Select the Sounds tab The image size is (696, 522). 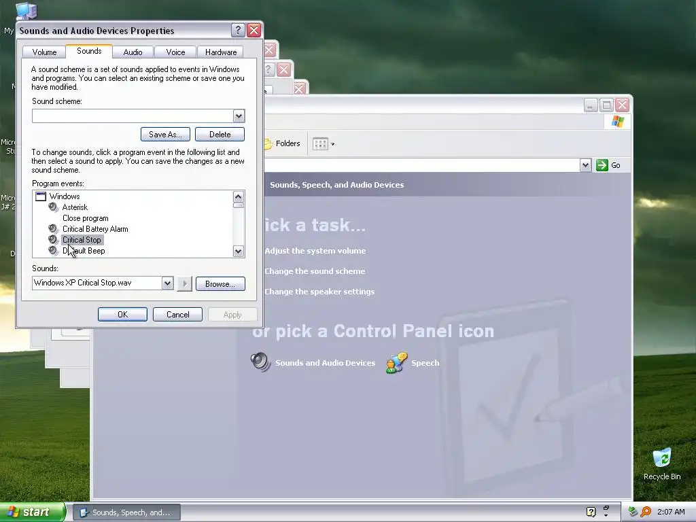[89, 51]
